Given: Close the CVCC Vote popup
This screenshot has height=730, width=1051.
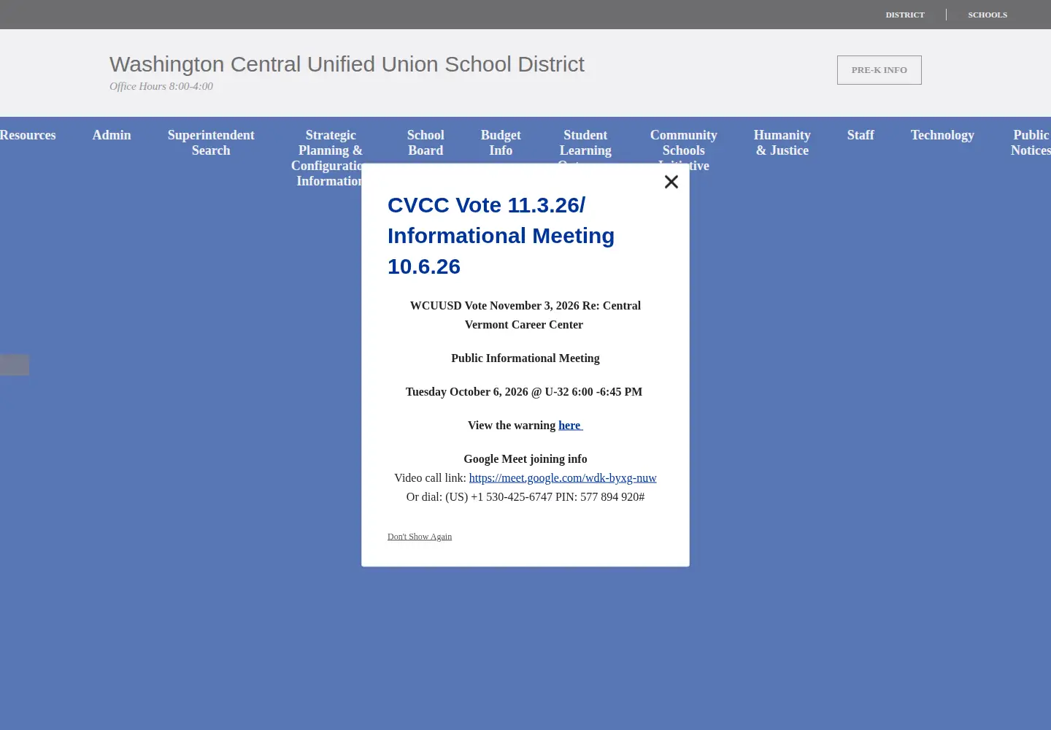Looking at the screenshot, I should tap(671, 182).
